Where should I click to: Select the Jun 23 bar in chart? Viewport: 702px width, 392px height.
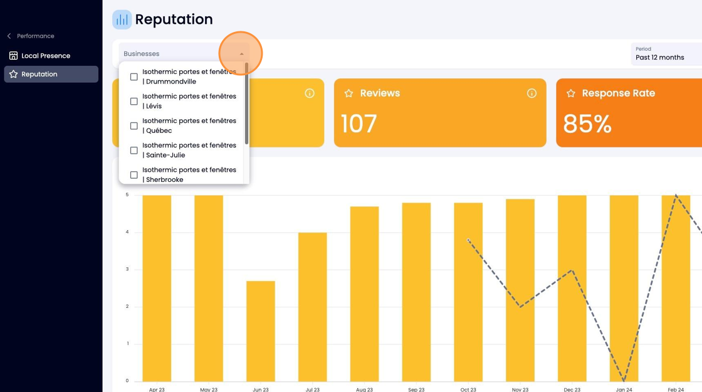click(261, 331)
